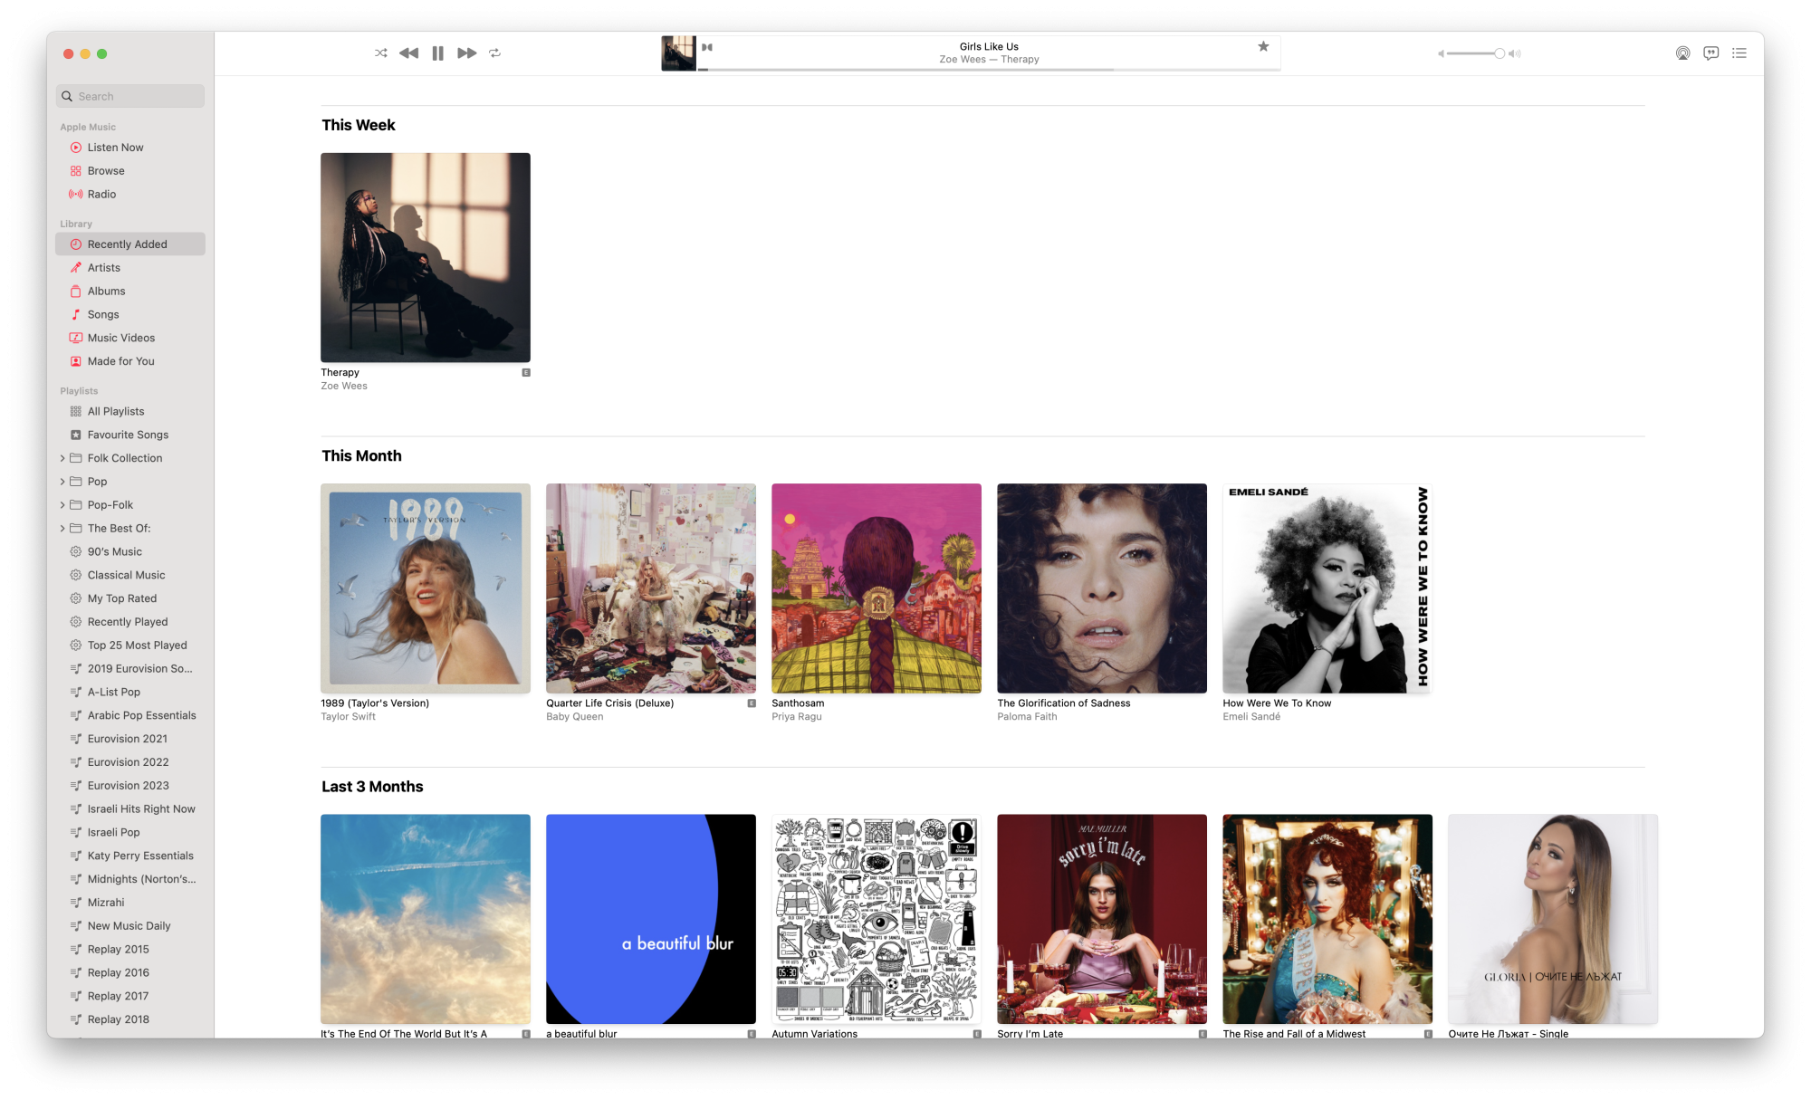Show the lyrics panel
Image resolution: width=1811 pixels, height=1100 pixels.
(x=1710, y=53)
